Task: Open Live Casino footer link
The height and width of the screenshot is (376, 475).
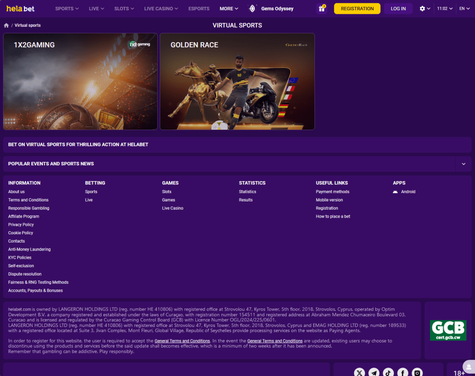Action: [x=173, y=208]
